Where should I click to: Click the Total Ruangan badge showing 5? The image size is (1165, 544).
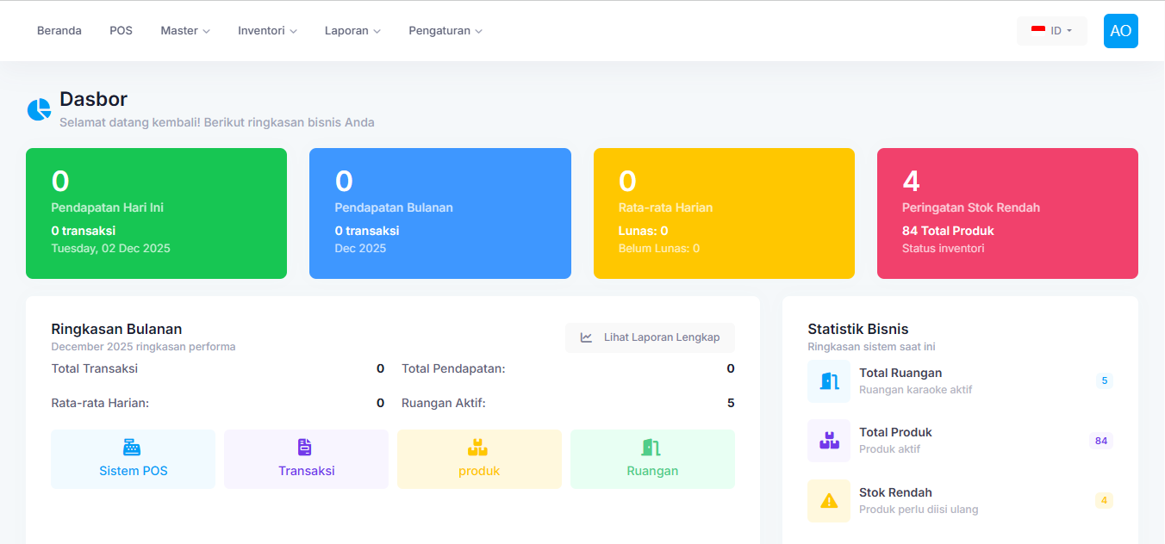click(x=1104, y=380)
